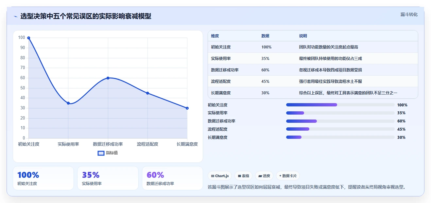
Task: Click the chart data point at 流程适配度
Action: coord(147,93)
